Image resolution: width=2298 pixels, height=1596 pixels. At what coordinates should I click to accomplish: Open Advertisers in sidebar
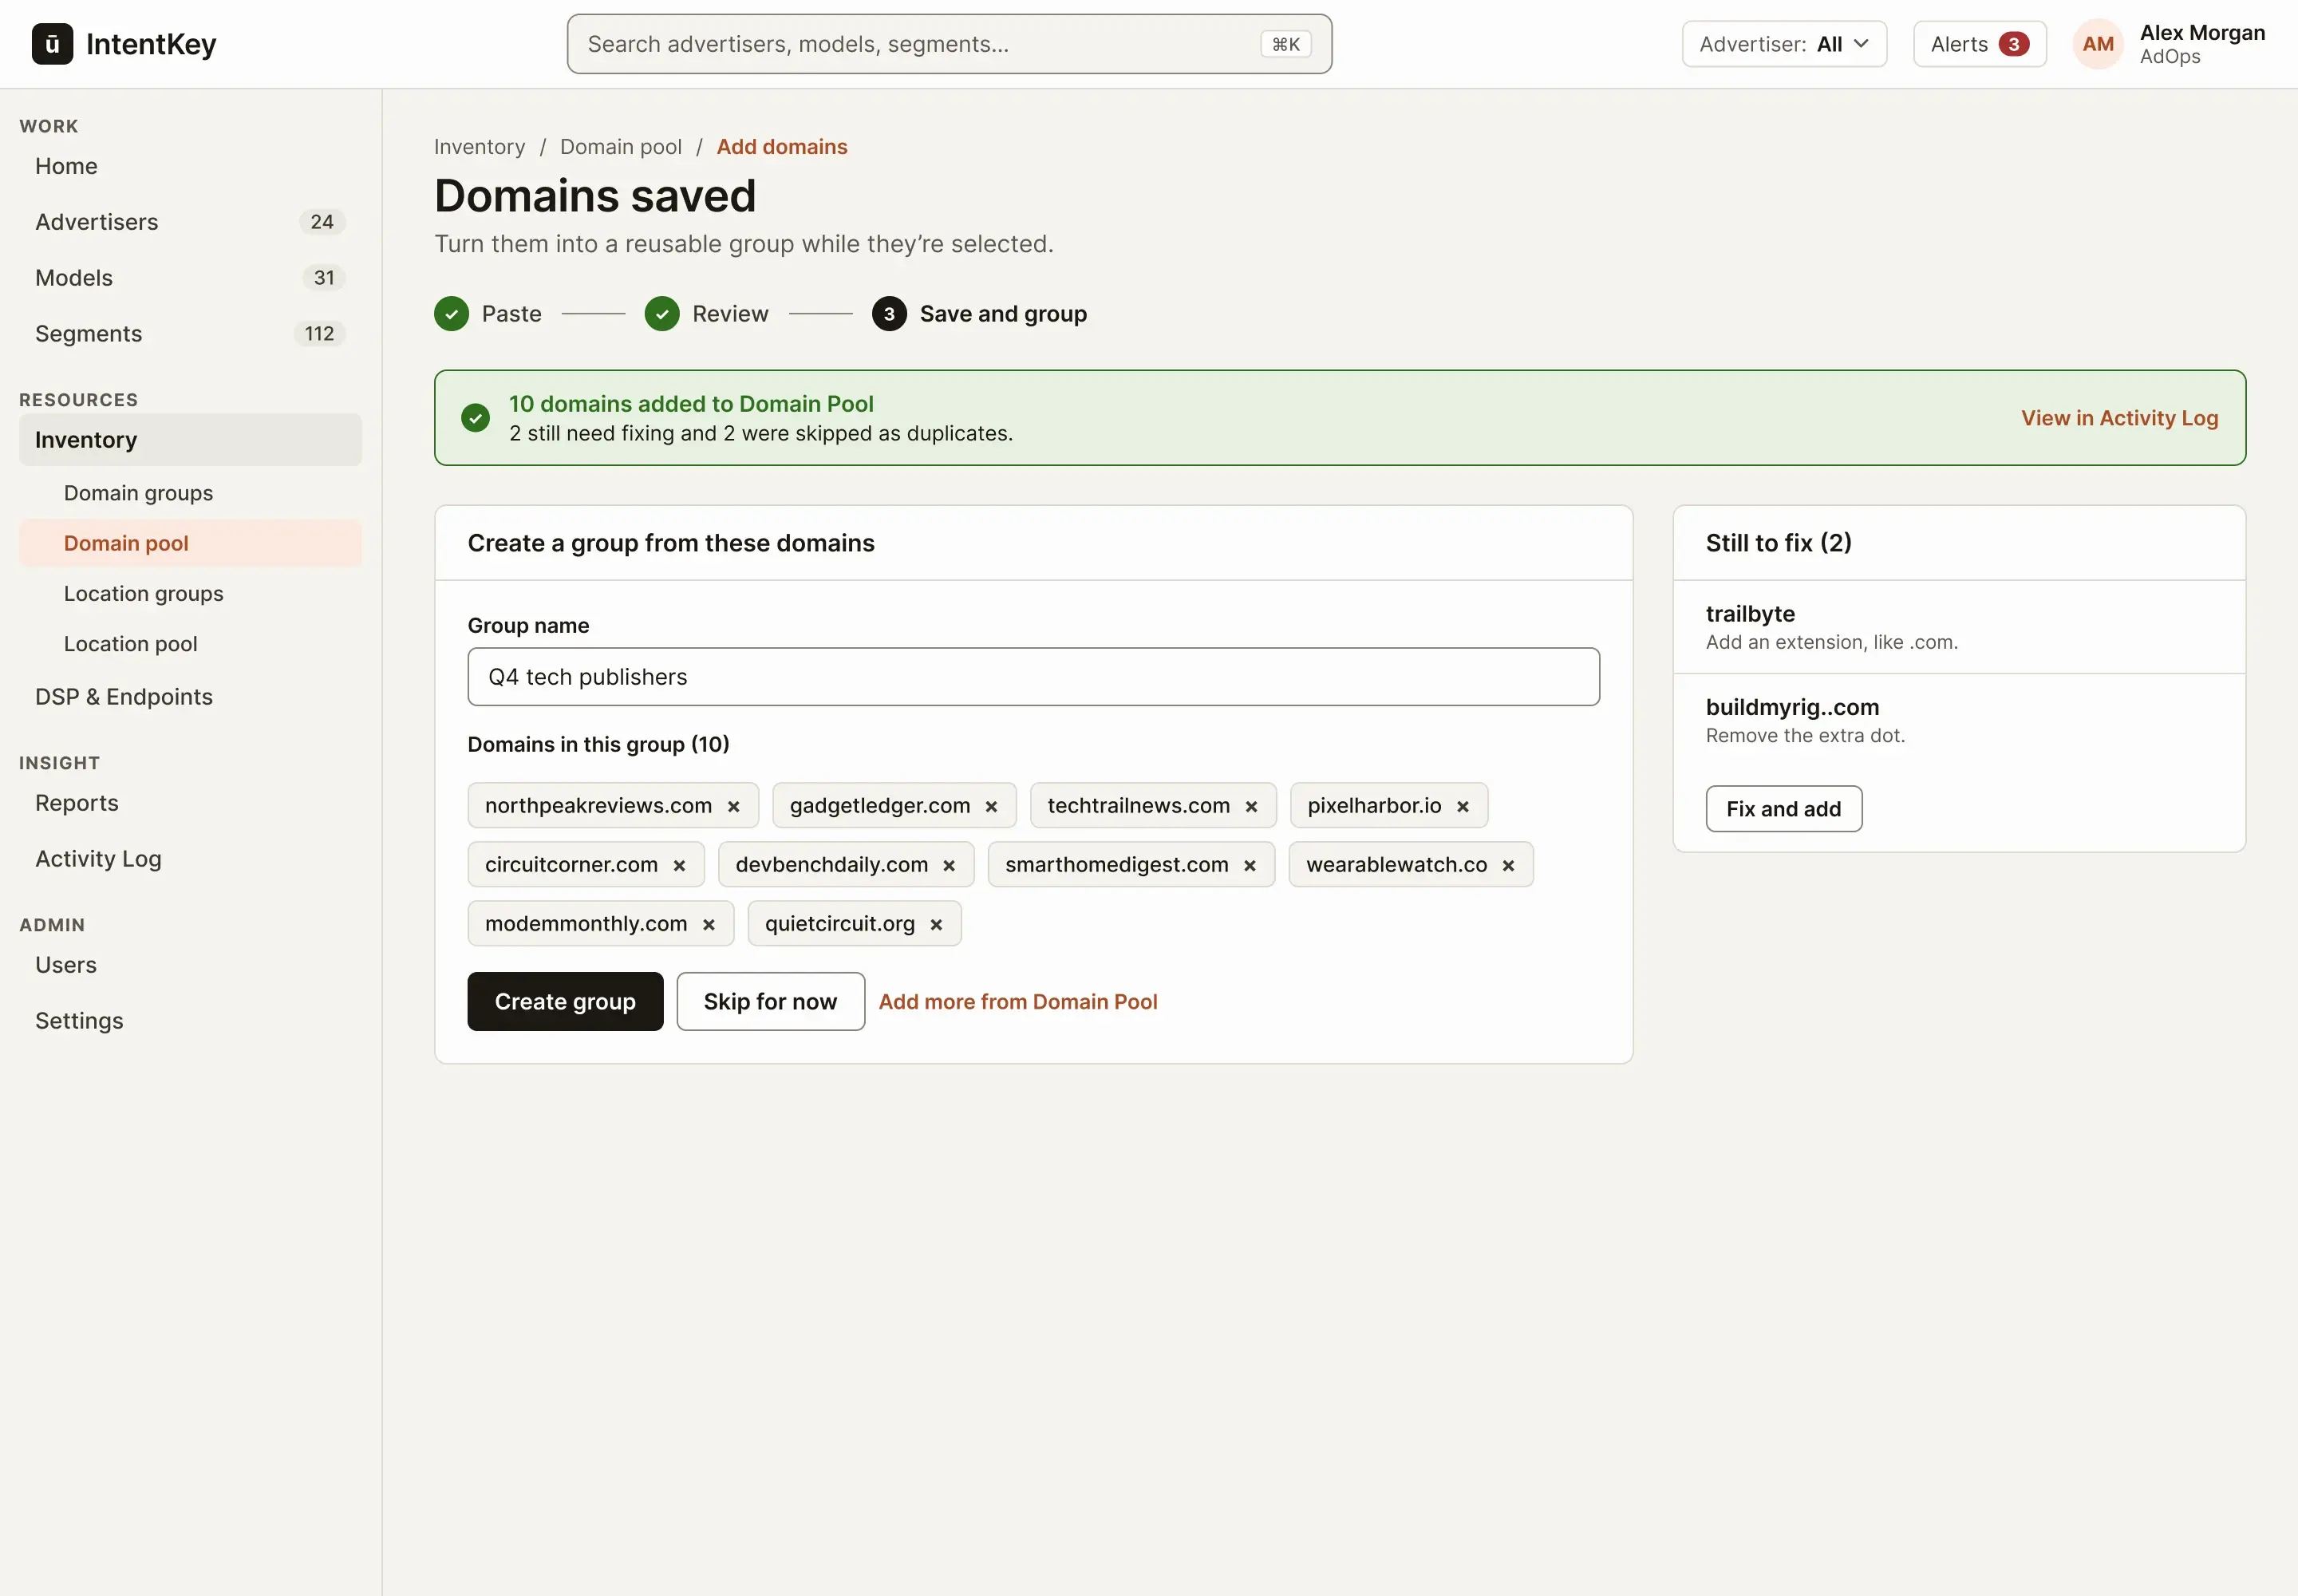tap(191, 222)
